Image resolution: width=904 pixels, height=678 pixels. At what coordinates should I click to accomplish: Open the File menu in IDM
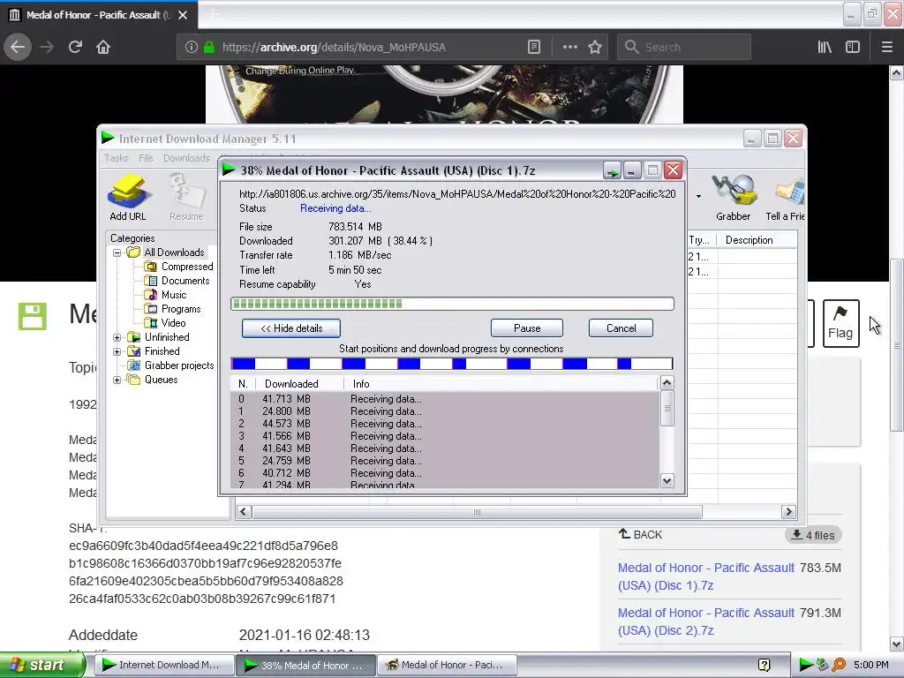pos(146,158)
